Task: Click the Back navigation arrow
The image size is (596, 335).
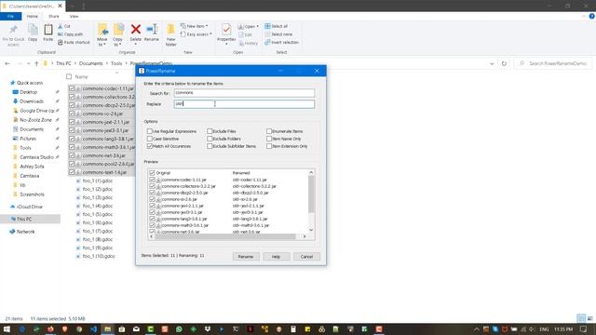Action: click(7, 63)
